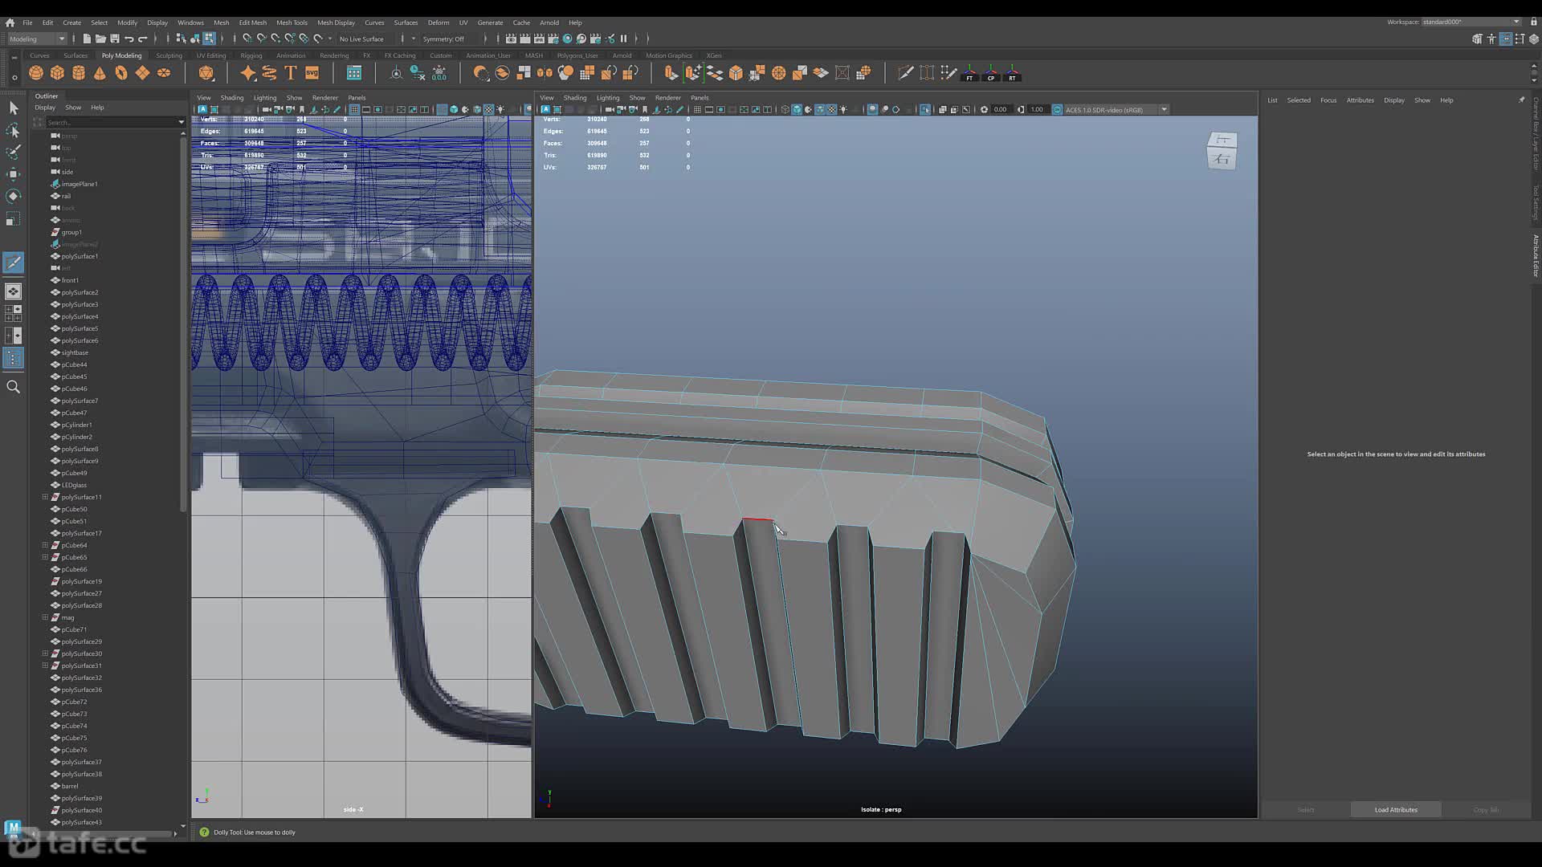Click the Undo arrow icon
This screenshot has height=867, width=1542.
[x=129, y=39]
